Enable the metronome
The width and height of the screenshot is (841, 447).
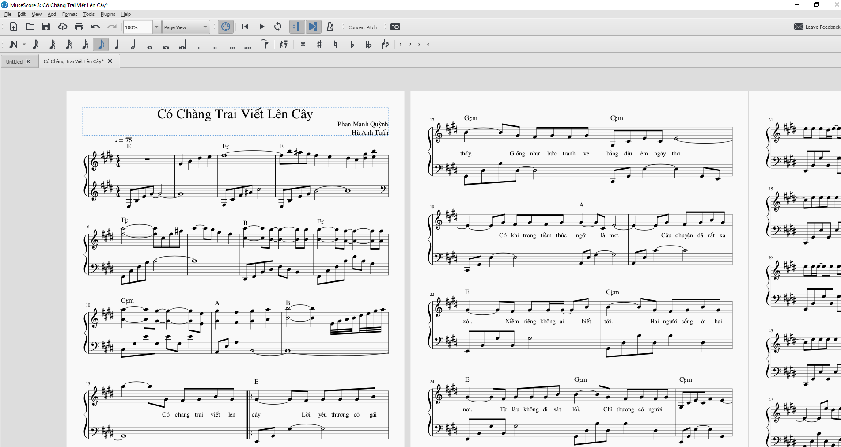(330, 27)
